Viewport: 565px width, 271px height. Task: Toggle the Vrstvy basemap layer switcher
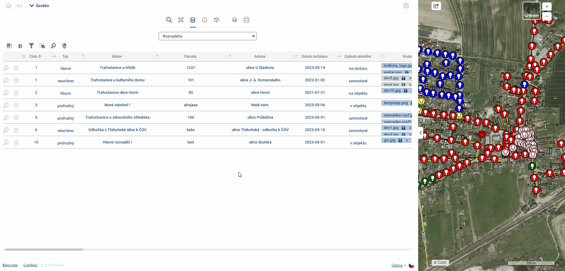point(531,11)
